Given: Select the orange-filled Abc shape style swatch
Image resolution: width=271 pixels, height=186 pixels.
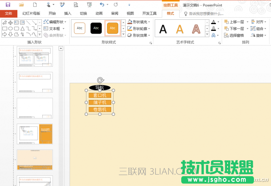Looking at the screenshot, I should pos(113,28).
